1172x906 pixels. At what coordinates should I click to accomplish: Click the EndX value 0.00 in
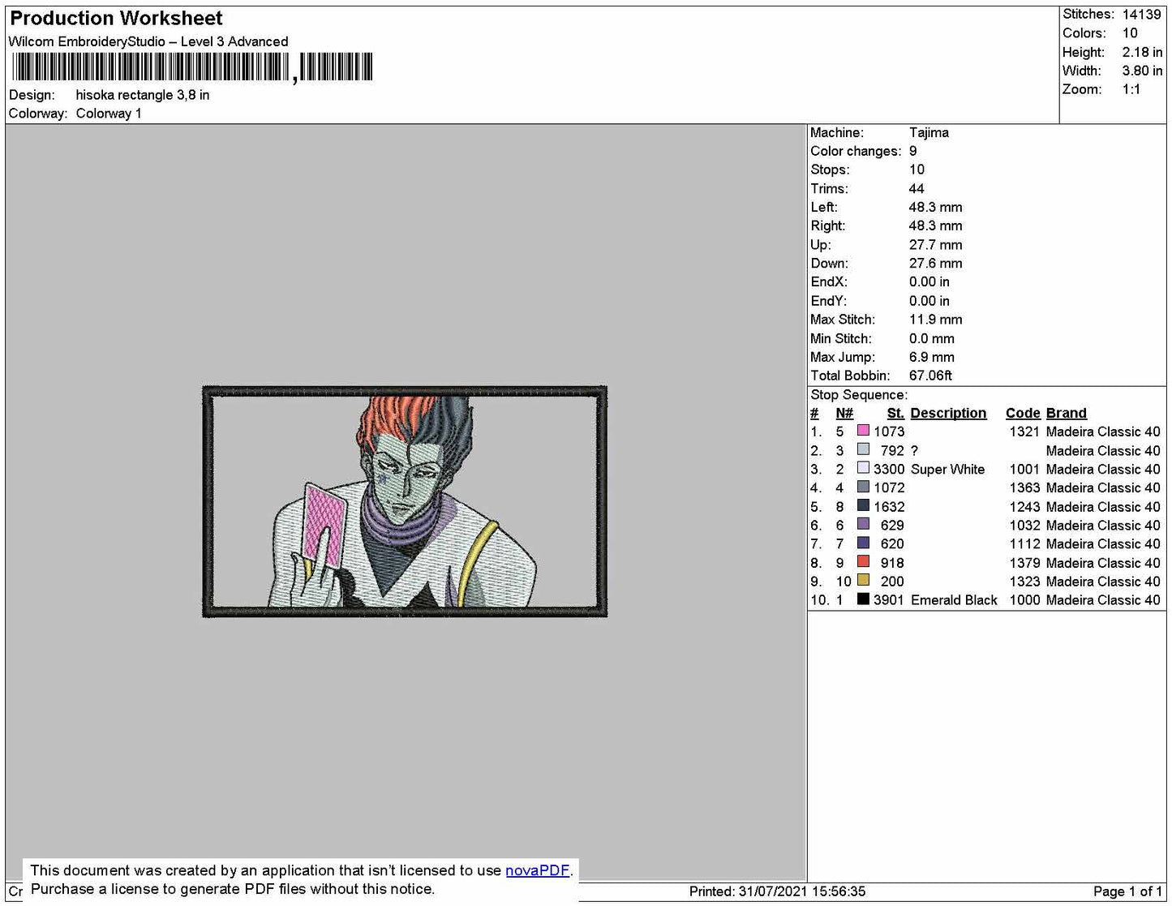929,281
